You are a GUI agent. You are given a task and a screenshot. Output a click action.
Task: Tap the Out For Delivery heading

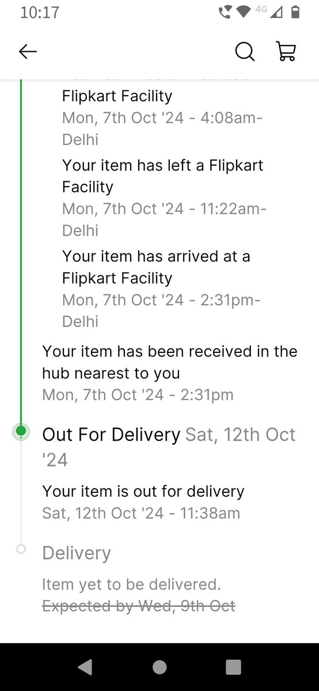click(111, 434)
